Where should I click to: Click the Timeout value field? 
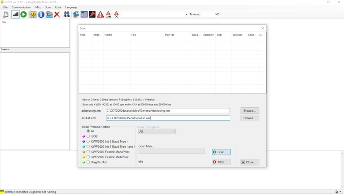(x=211, y=14)
